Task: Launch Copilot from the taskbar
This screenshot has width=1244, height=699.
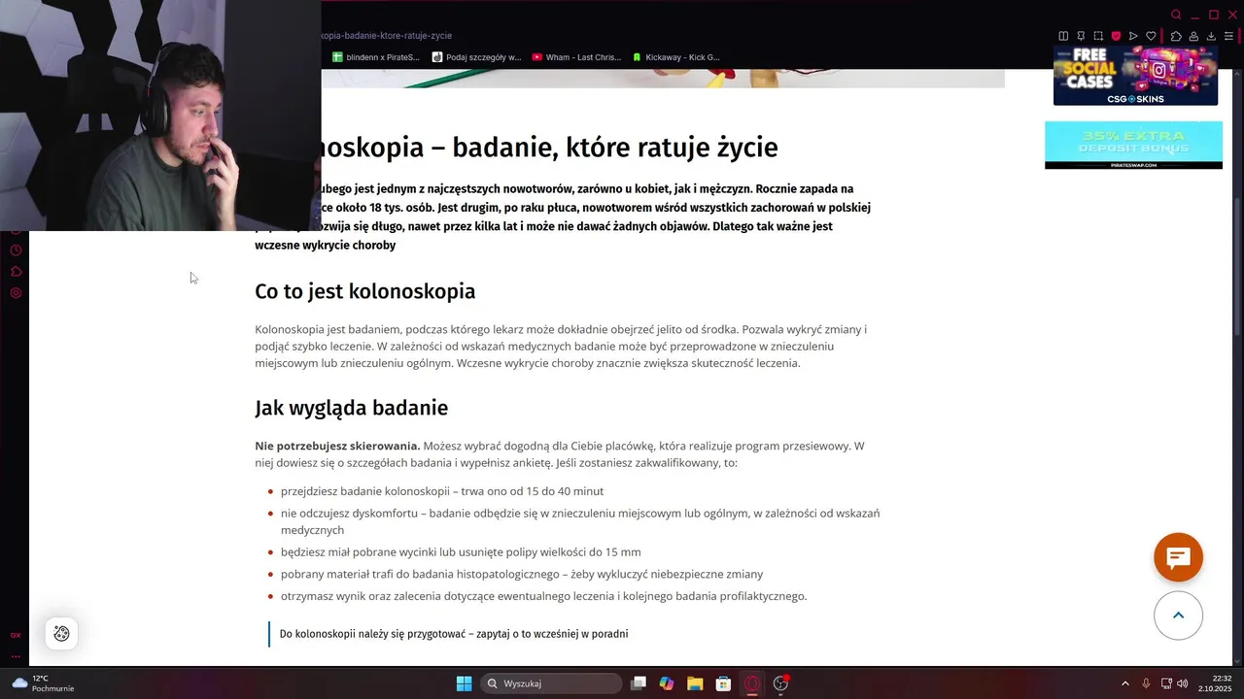Action: [667, 683]
